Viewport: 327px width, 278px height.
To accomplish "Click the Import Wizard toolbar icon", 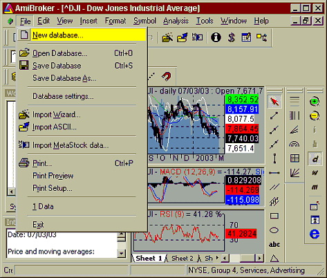I will [x=167, y=37].
